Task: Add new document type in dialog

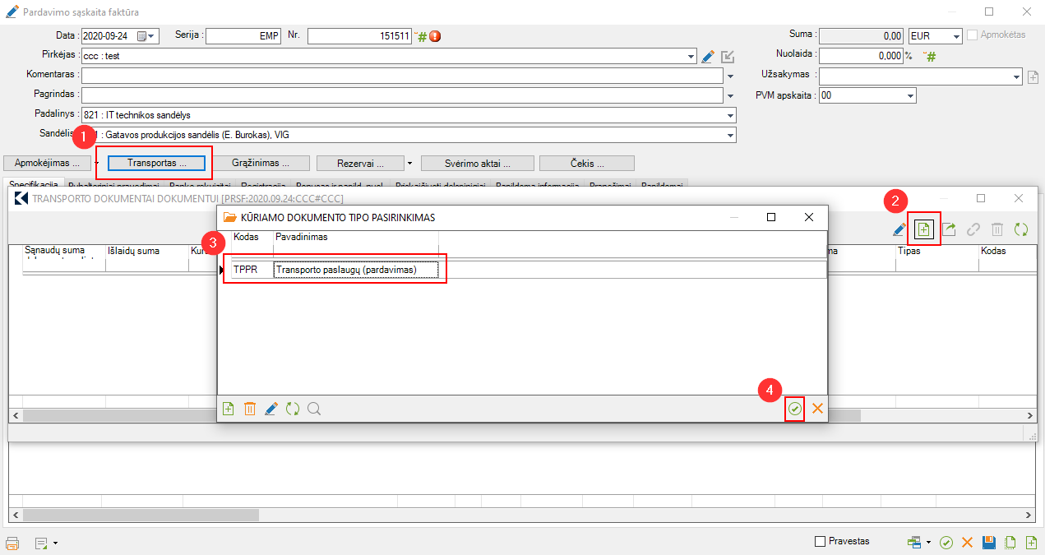Action: [229, 409]
